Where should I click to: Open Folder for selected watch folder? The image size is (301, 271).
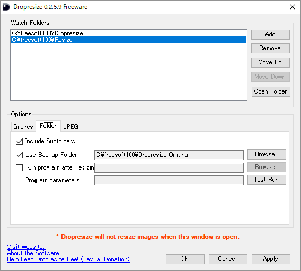pyautogui.click(x=271, y=91)
